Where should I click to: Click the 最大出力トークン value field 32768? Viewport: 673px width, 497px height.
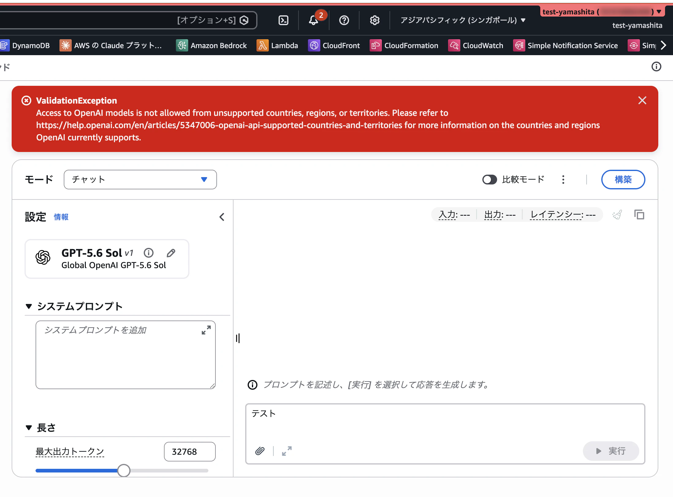click(x=190, y=451)
